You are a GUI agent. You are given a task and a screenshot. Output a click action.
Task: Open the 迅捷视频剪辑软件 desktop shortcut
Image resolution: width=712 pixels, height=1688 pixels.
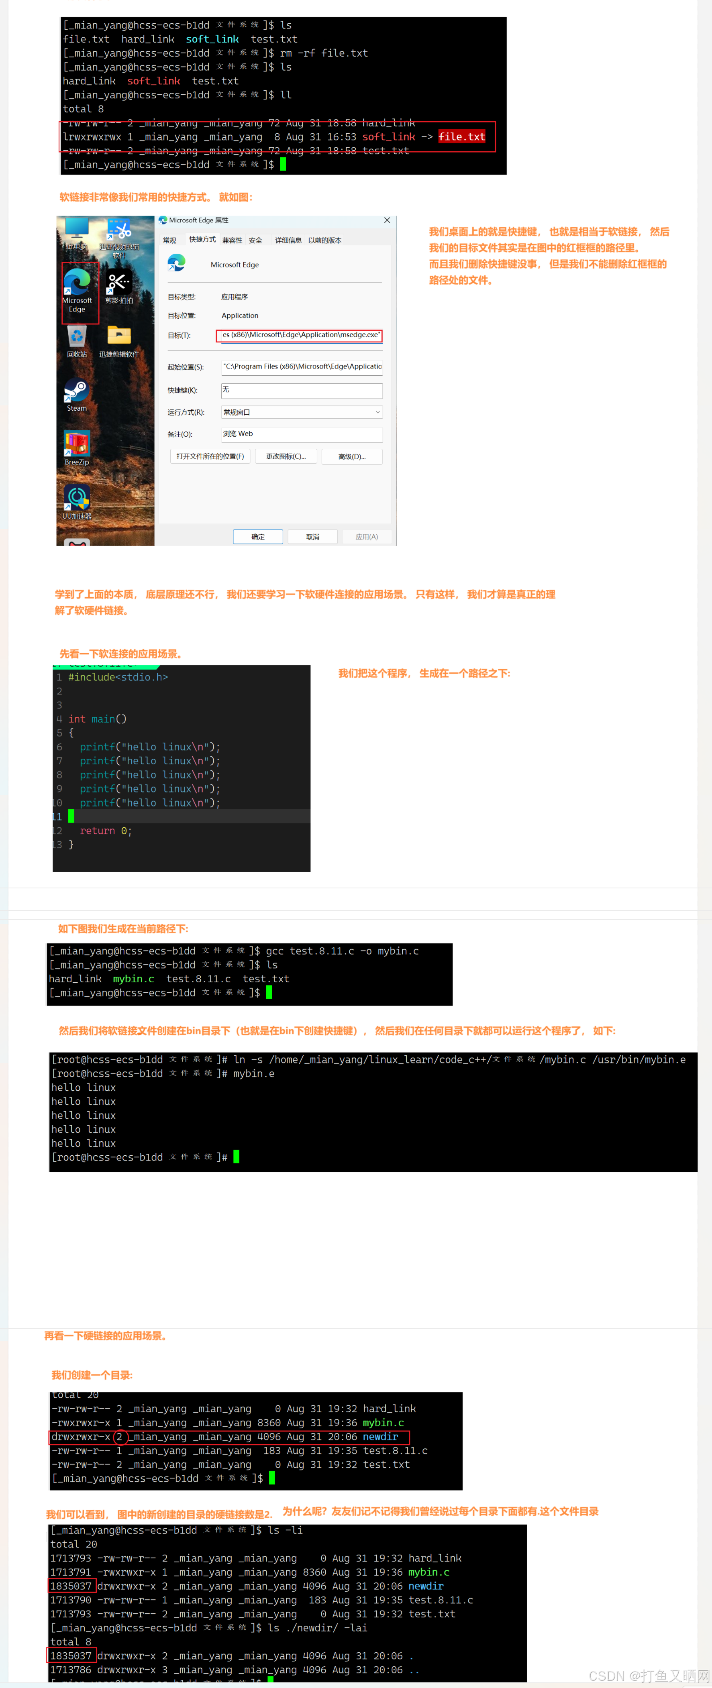coord(119,238)
